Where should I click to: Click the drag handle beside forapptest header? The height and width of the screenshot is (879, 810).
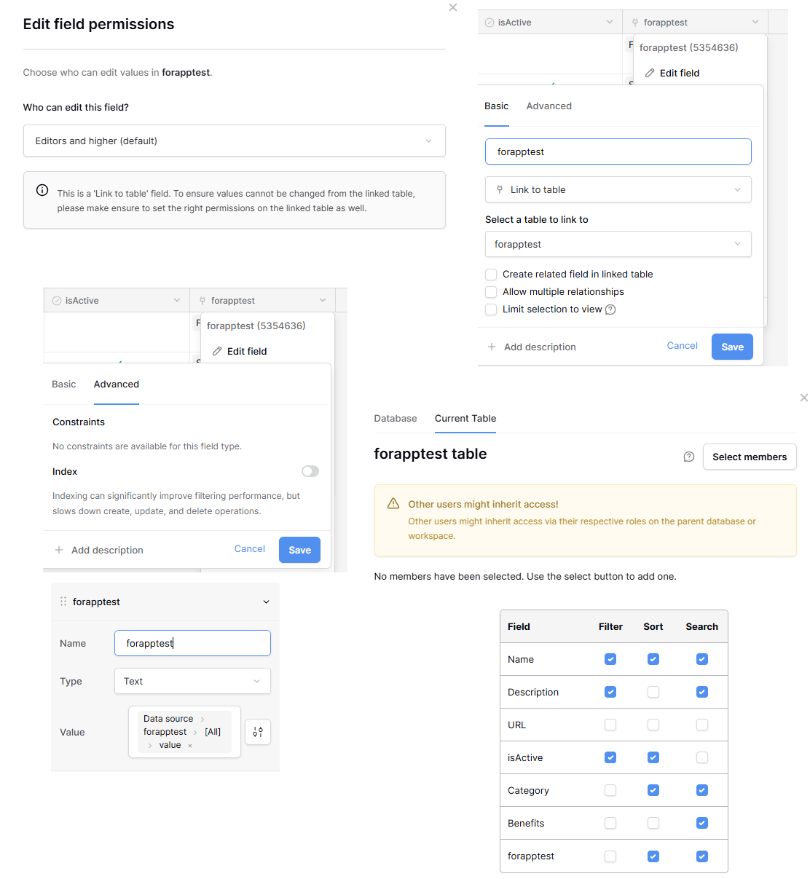point(63,602)
